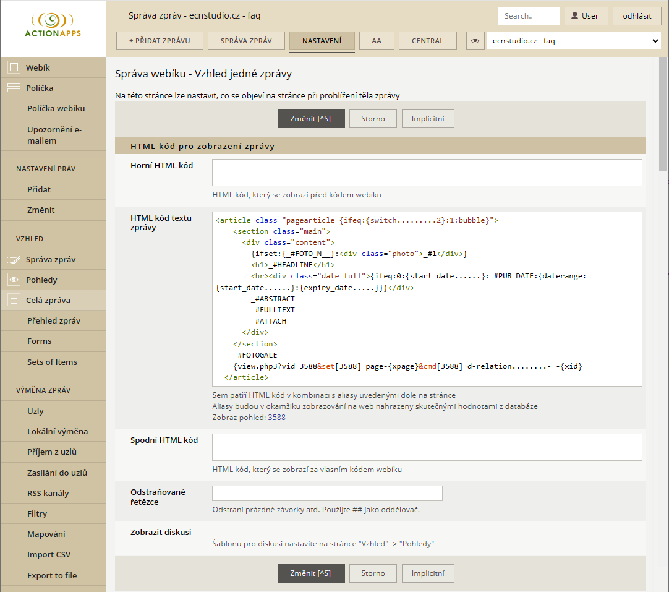Click the bottom Storno button
Screen dimensions: 669x592
coord(373,573)
